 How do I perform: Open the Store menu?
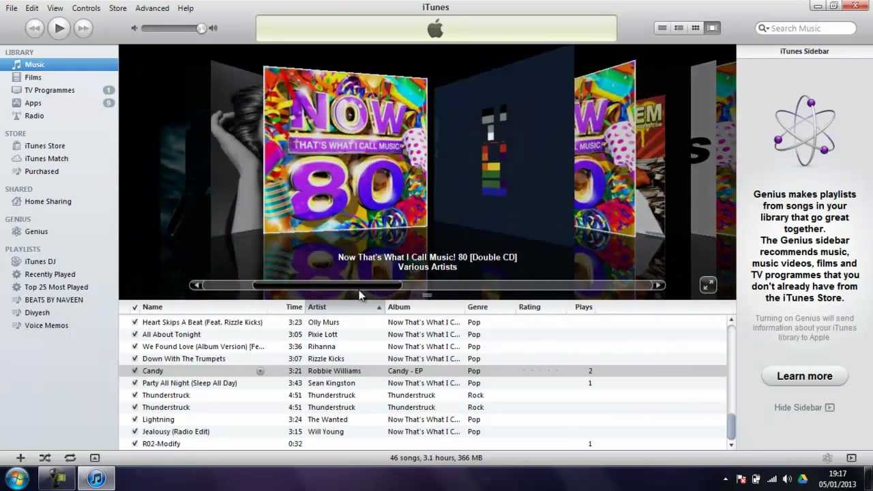[118, 8]
